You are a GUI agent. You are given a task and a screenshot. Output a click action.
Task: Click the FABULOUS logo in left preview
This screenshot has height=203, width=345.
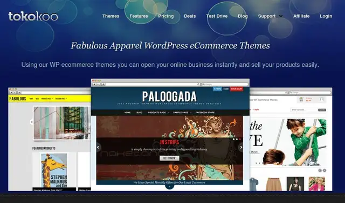click(x=18, y=99)
